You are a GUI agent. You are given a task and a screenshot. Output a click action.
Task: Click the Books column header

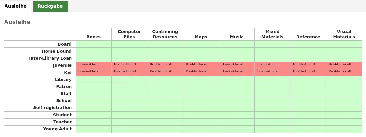tap(94, 37)
